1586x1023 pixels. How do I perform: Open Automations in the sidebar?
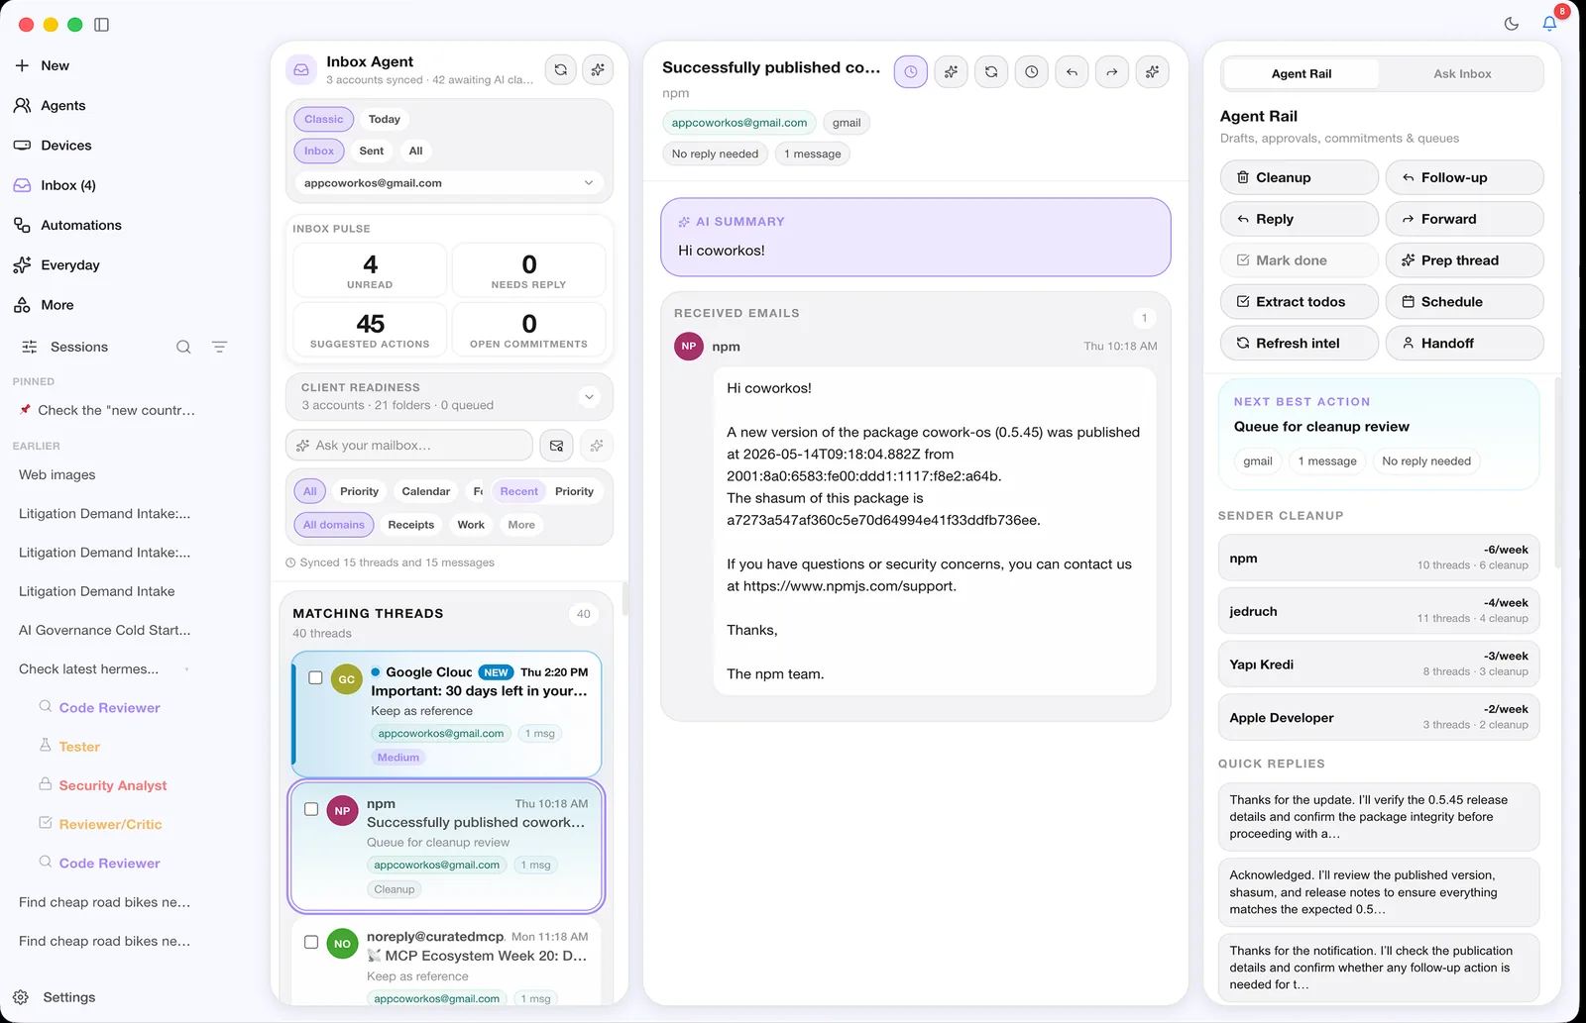click(x=80, y=225)
